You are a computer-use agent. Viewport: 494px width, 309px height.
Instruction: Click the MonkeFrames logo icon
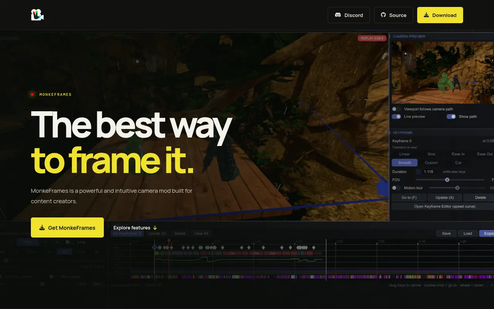pyautogui.click(x=37, y=15)
